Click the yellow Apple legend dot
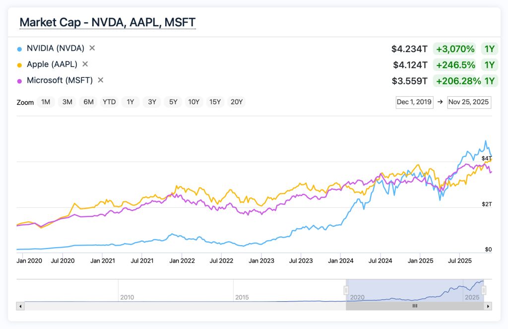 pos(20,64)
